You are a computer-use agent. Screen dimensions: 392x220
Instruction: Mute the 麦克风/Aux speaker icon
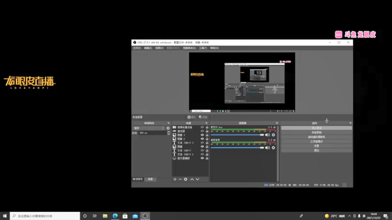[x=267, y=135]
